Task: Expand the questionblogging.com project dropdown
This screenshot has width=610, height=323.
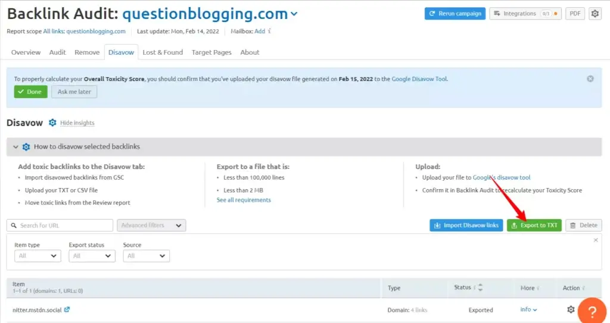Action: coord(294,14)
